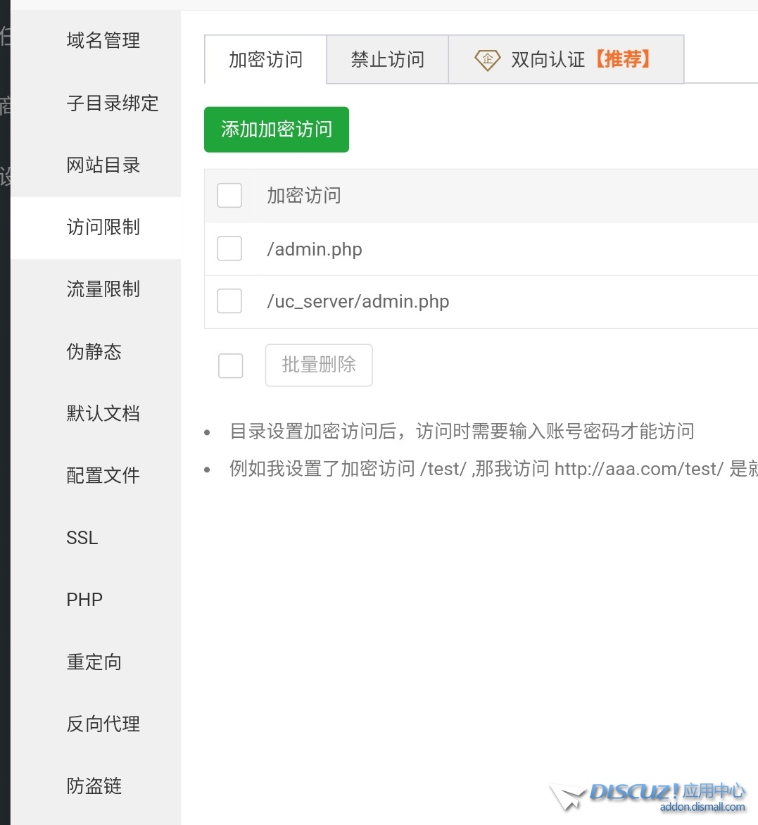Click the /admin.php path entry

coord(315,249)
